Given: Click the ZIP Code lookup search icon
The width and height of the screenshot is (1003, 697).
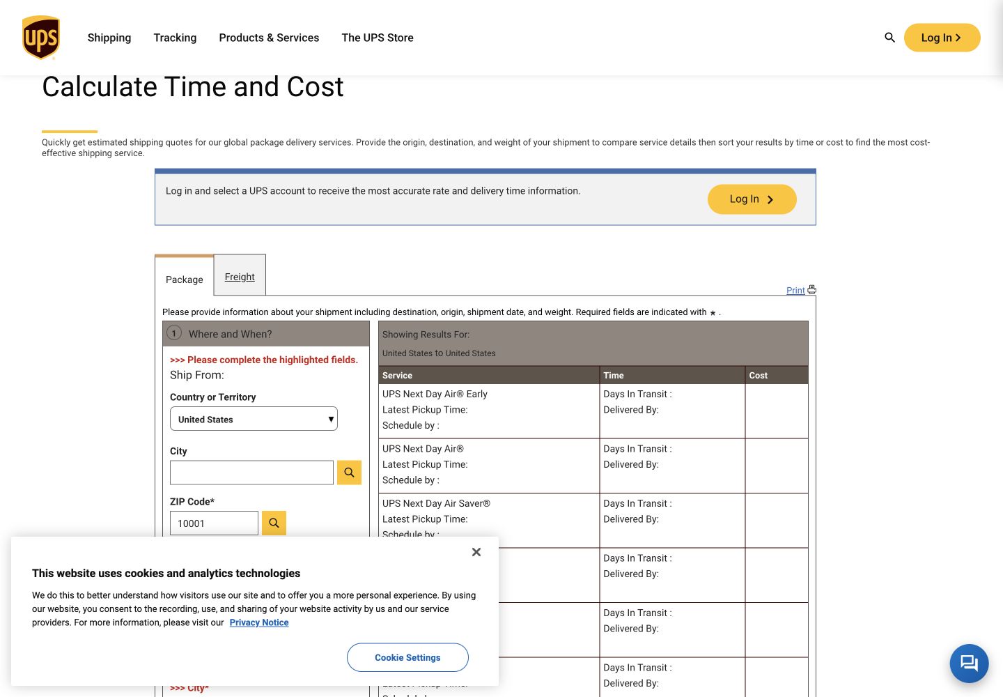Looking at the screenshot, I should [274, 523].
